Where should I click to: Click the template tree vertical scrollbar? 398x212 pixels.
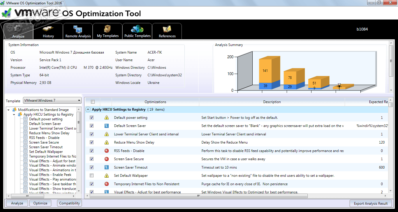tap(79, 150)
